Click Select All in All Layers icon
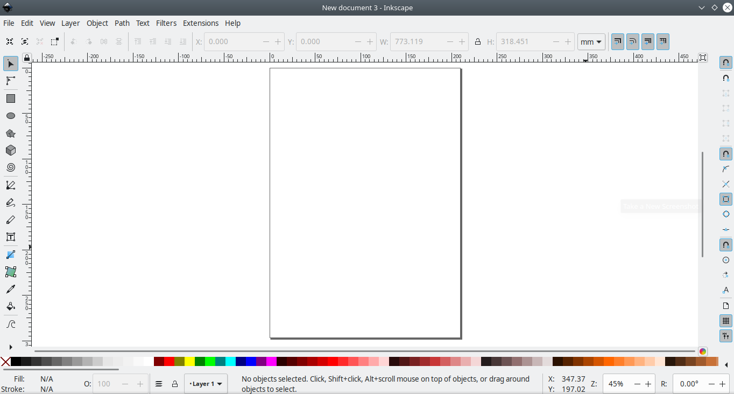 25,41
